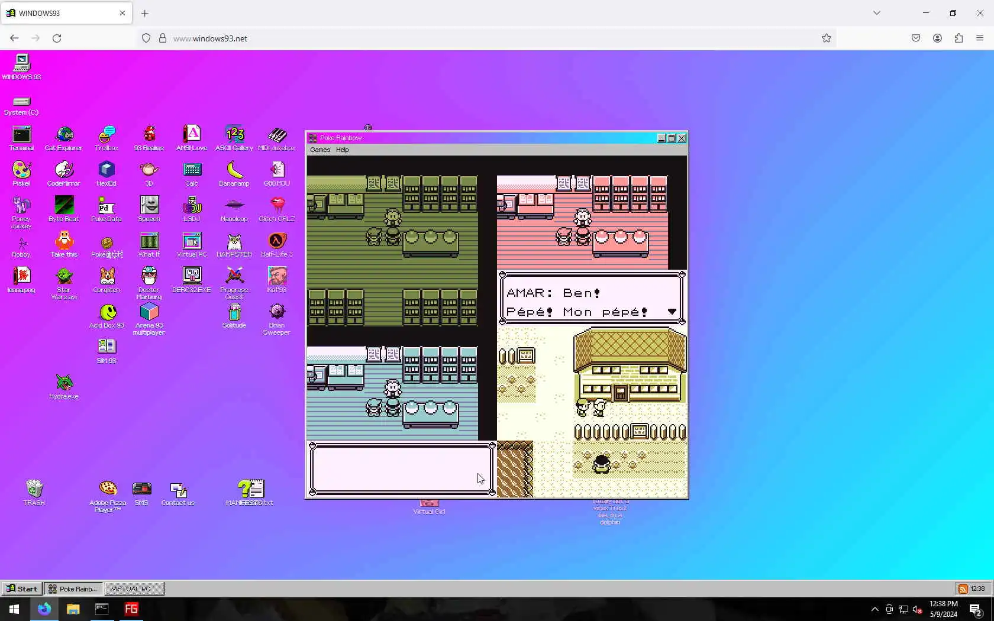Screen dimensions: 994x621
Task: Open the Trollbox chat icon
Action: 106,138
